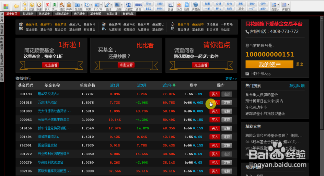Click the up arrow toolbar icon
The image size is (324, 176).
[25, 4]
